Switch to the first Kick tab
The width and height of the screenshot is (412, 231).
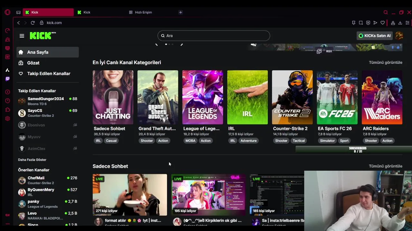click(x=48, y=12)
